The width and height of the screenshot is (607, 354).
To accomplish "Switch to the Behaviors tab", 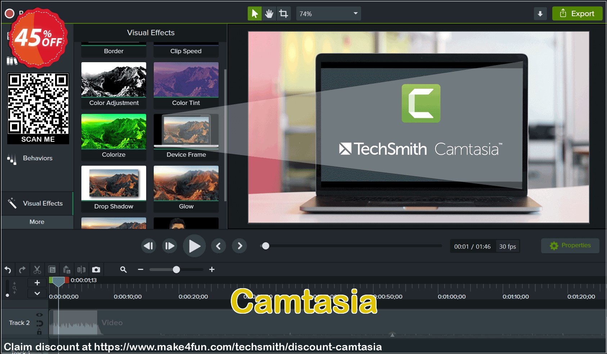I will (x=37, y=158).
